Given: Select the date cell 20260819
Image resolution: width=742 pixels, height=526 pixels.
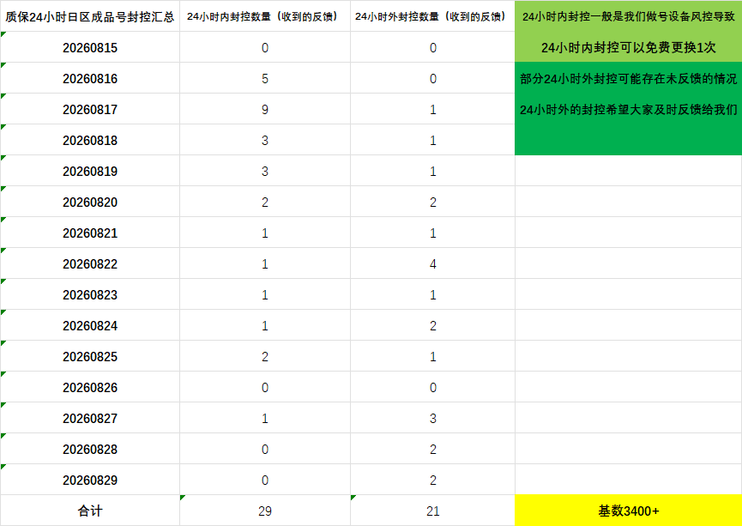Looking at the screenshot, I should 90,171.
